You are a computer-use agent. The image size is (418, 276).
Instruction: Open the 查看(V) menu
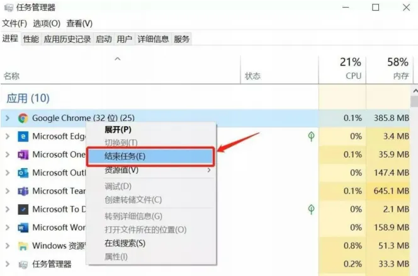coord(79,23)
